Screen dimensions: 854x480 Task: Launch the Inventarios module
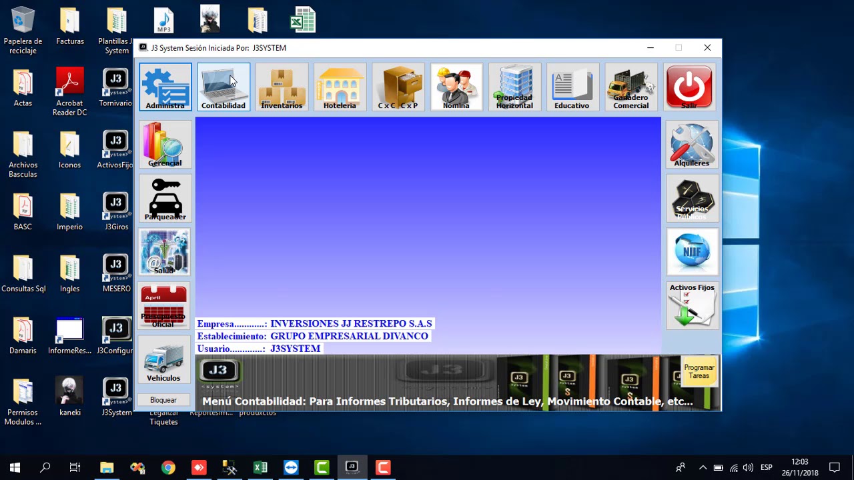pyautogui.click(x=282, y=87)
